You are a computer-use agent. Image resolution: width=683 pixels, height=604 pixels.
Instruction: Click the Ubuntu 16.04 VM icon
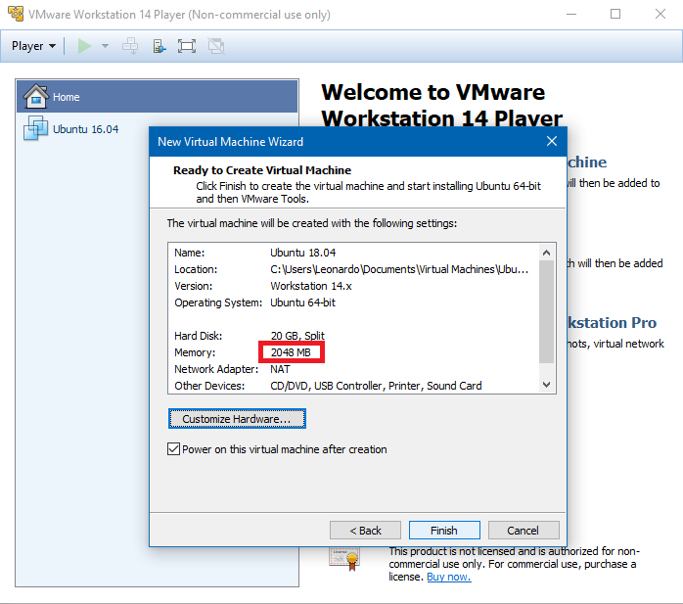coord(36,128)
